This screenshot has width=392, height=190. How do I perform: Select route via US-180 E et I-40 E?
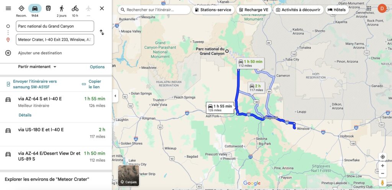56,134
